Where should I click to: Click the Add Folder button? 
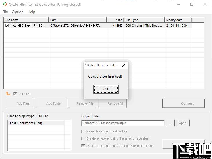51,103
